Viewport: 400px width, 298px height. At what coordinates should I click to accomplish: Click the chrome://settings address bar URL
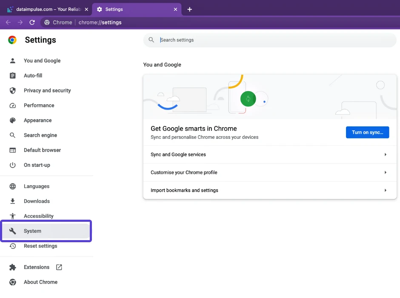click(100, 23)
